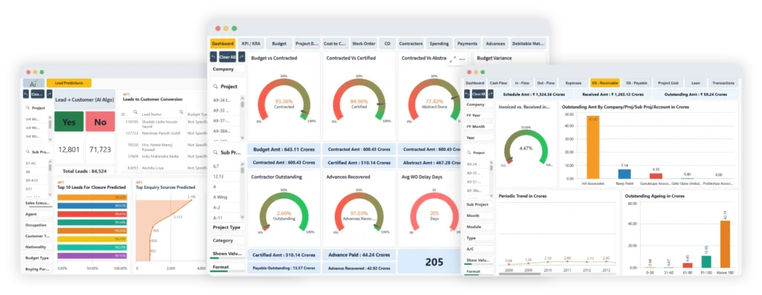Select sub project A Wing in the center window

[220, 198]
